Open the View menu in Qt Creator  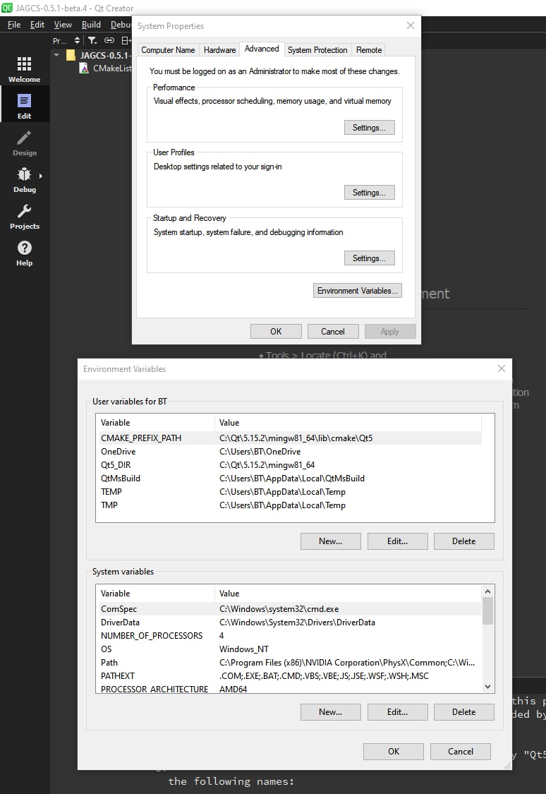[63, 24]
